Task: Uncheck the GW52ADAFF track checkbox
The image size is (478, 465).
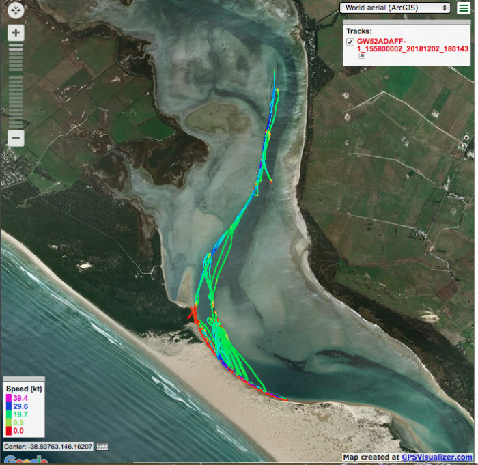Action: pyautogui.click(x=350, y=42)
